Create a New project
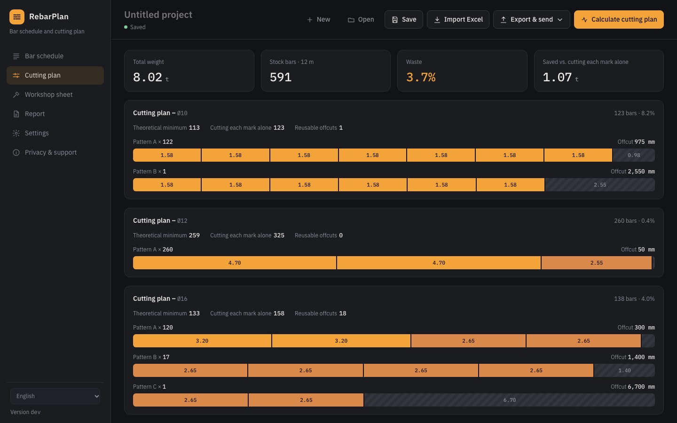Screen dimensions: 677x423 click(x=318, y=20)
